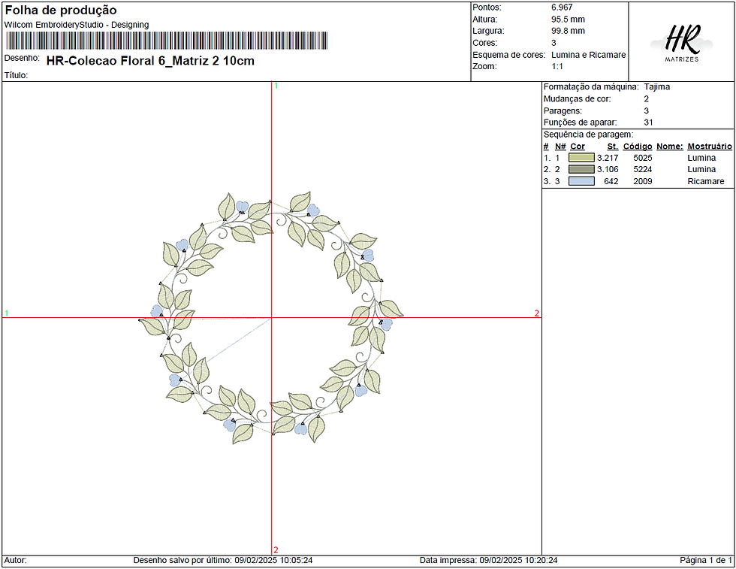The height and width of the screenshot is (569, 736).
Task: Click the 'Cores:' label
Action: point(485,43)
